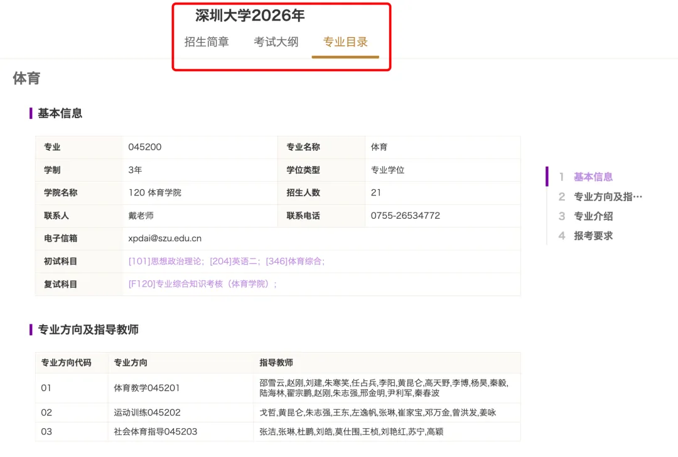Navigate to 专业介绍 section link

593,216
